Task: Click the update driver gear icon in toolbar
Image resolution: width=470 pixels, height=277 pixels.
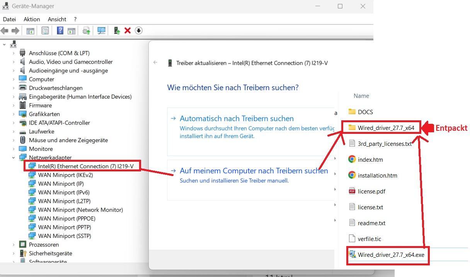Action: click(87, 31)
